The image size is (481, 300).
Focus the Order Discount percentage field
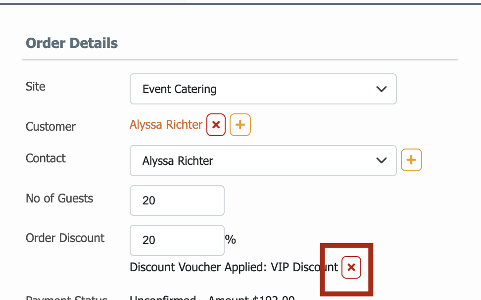point(177,240)
